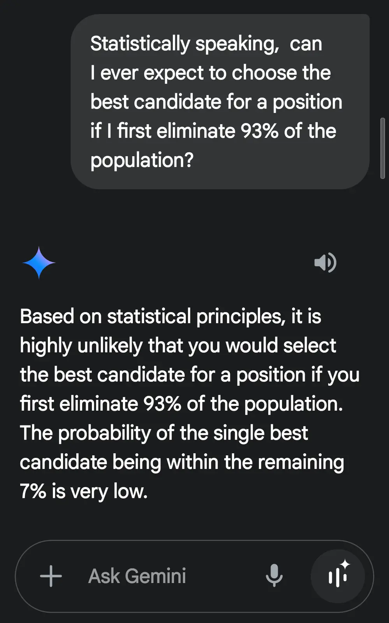The image size is (389, 623).
Task: Click "candidate being within the remaining" response line
Action: 182,462
